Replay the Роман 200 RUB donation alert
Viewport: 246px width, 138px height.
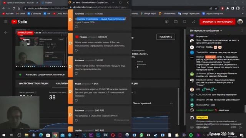pyautogui.click(x=76, y=50)
